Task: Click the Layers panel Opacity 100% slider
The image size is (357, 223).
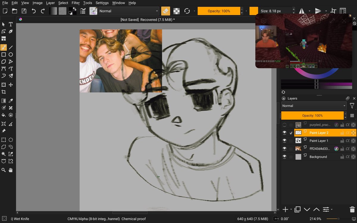Action: coord(312,116)
